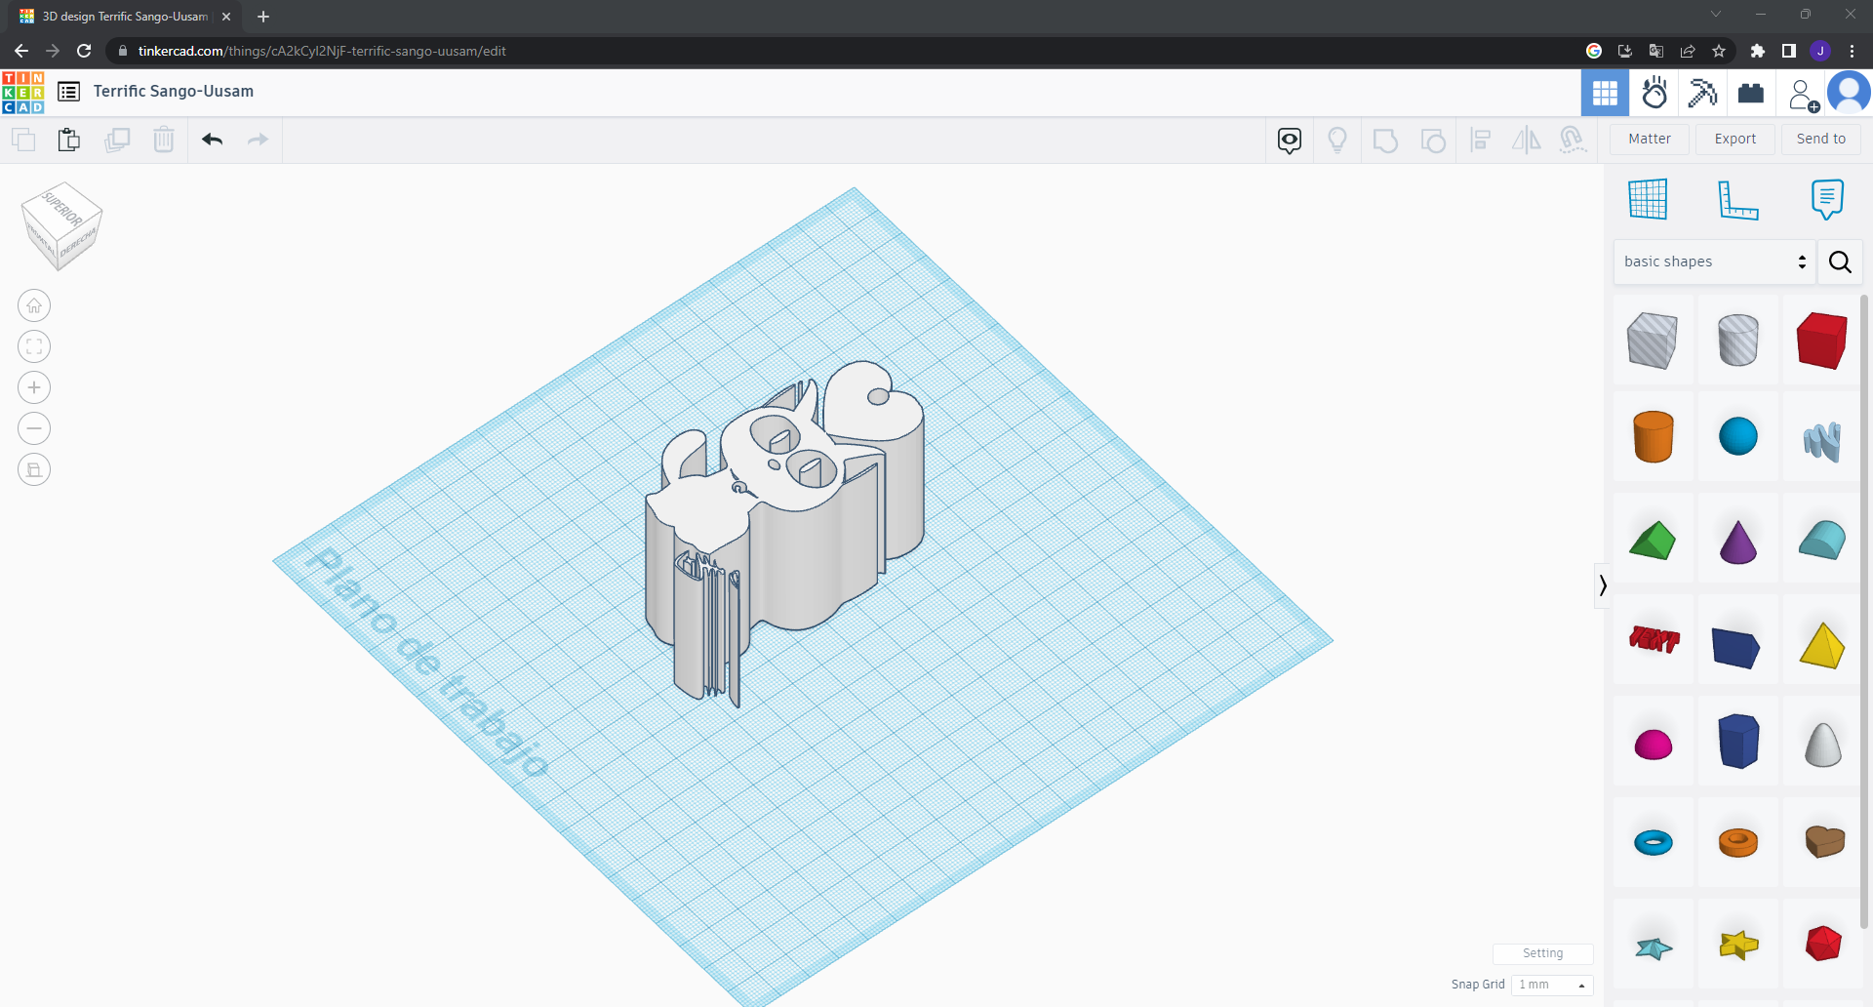Click the Export button
Screen dimensions: 1873x1007
(x=1735, y=139)
